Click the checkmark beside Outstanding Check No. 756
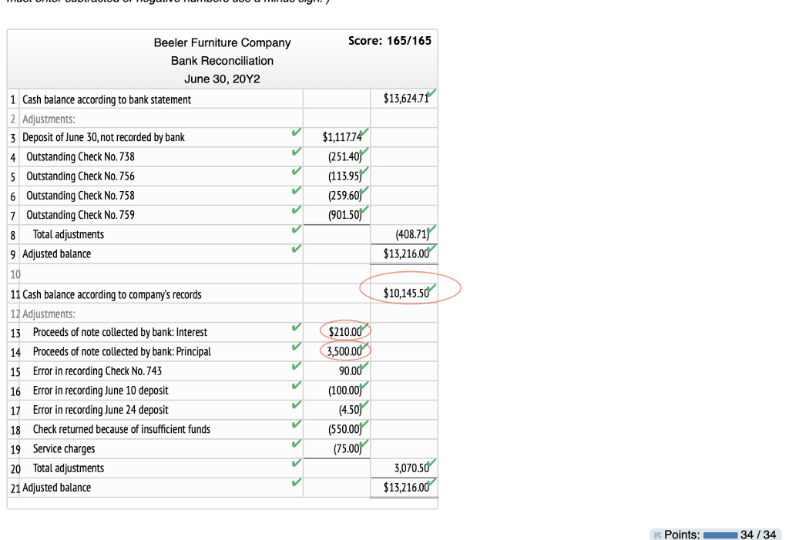The height and width of the screenshot is (540, 789). point(297,172)
